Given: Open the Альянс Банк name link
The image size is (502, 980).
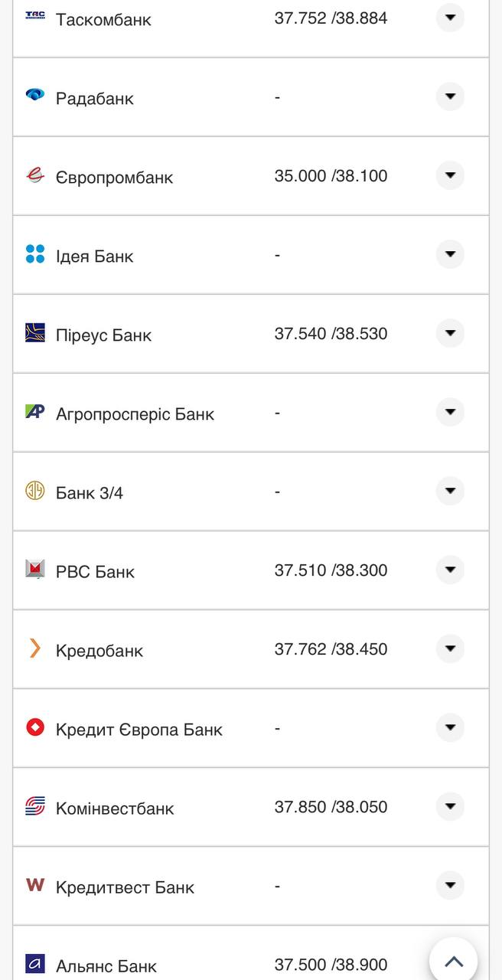Looking at the screenshot, I should [106, 965].
